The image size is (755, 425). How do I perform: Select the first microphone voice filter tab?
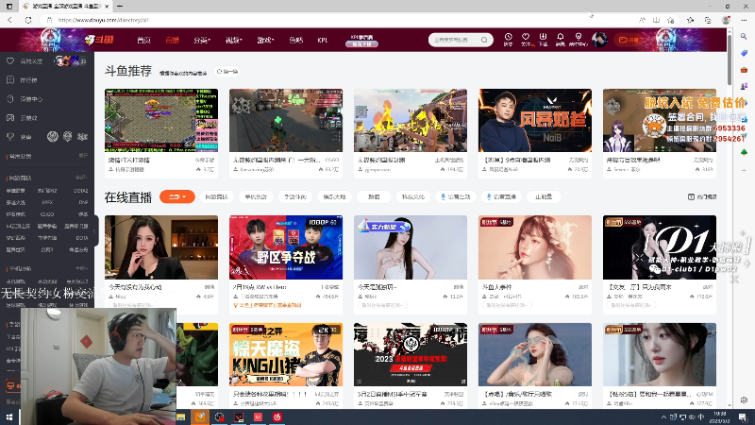pyautogui.click(x=455, y=196)
